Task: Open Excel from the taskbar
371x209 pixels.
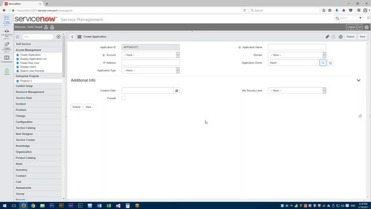Action: click(108, 206)
